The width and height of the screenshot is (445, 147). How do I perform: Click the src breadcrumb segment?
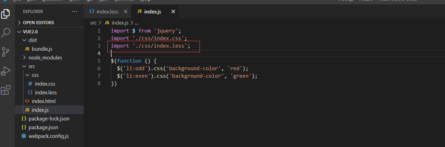(x=93, y=23)
